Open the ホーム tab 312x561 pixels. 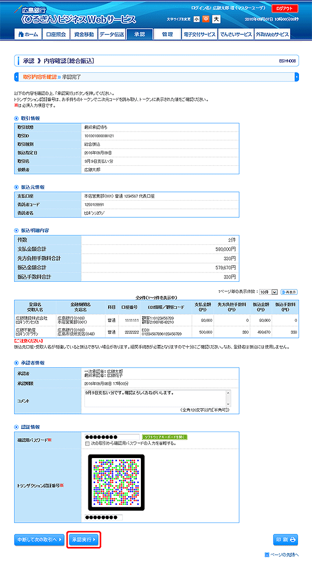pyautogui.click(x=28, y=34)
